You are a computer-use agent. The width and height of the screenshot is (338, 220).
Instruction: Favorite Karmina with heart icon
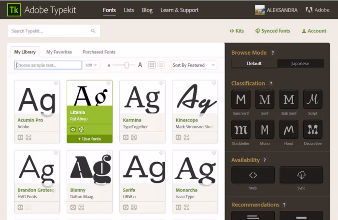(161, 83)
